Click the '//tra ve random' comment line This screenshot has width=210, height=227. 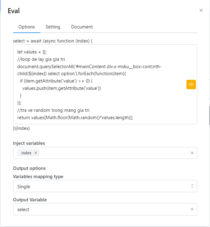(x=53, y=110)
